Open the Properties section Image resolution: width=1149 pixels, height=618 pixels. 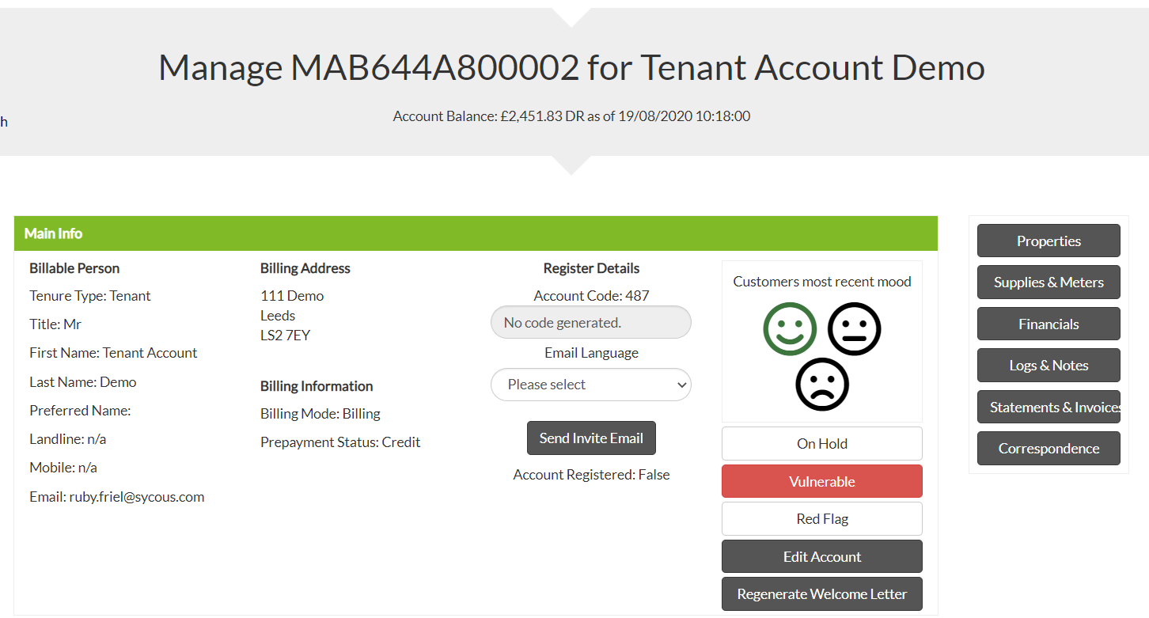tap(1048, 241)
